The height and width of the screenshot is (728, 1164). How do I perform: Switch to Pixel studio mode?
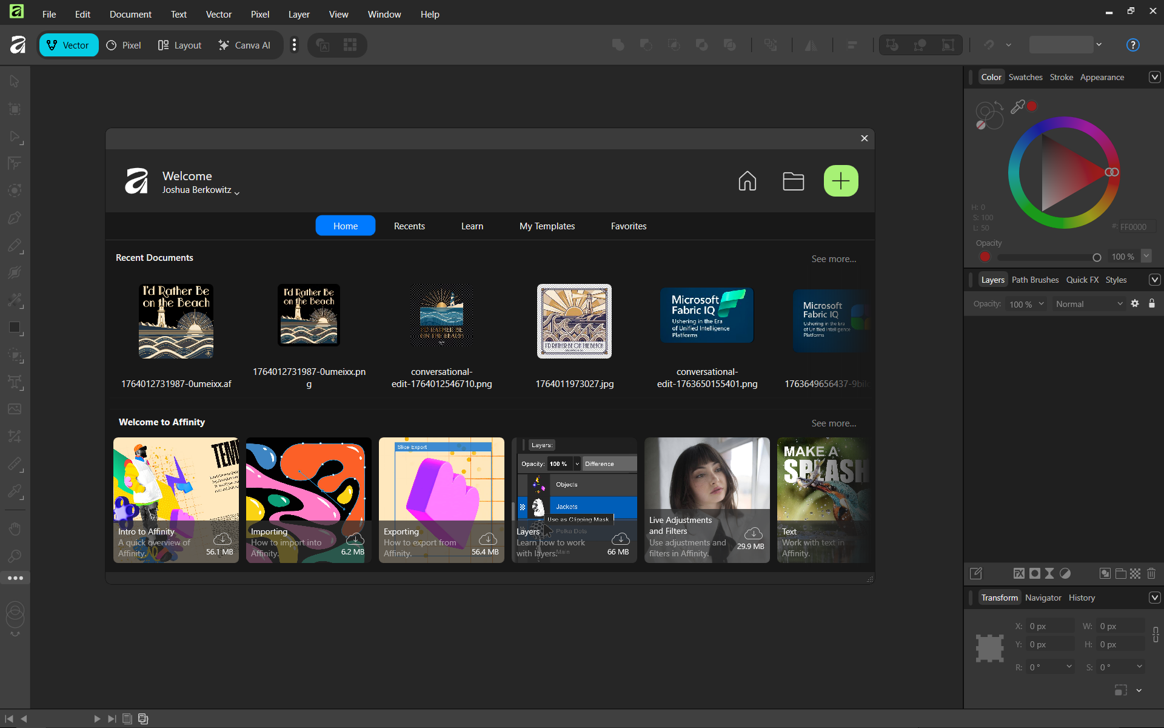(x=124, y=45)
